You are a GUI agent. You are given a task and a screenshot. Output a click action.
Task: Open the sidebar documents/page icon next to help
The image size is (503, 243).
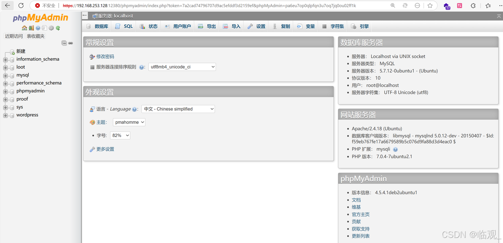(44, 28)
